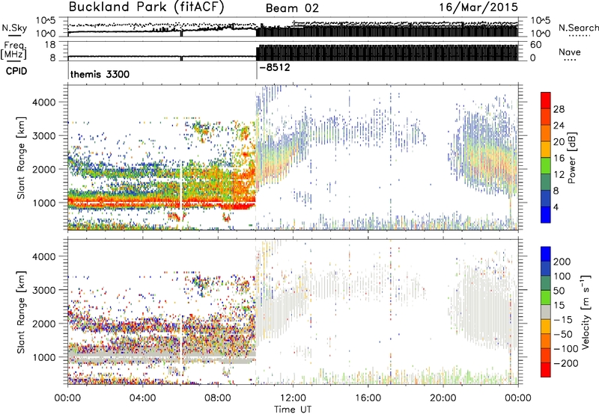Click the '12' value on Power colorbar
This screenshot has width=599, height=414.
(x=559, y=175)
